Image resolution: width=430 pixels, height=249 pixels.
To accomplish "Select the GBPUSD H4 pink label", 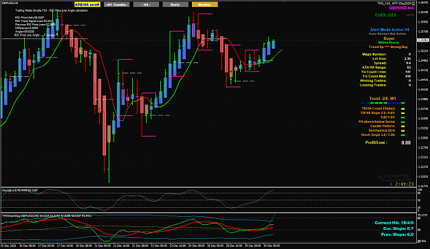I will 401,8.
